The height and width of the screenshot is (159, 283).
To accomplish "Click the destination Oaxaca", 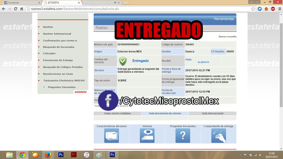I will [x=190, y=52].
